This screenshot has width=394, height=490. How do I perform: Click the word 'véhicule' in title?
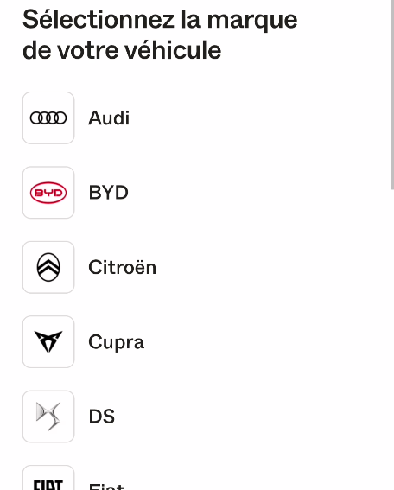(x=173, y=50)
